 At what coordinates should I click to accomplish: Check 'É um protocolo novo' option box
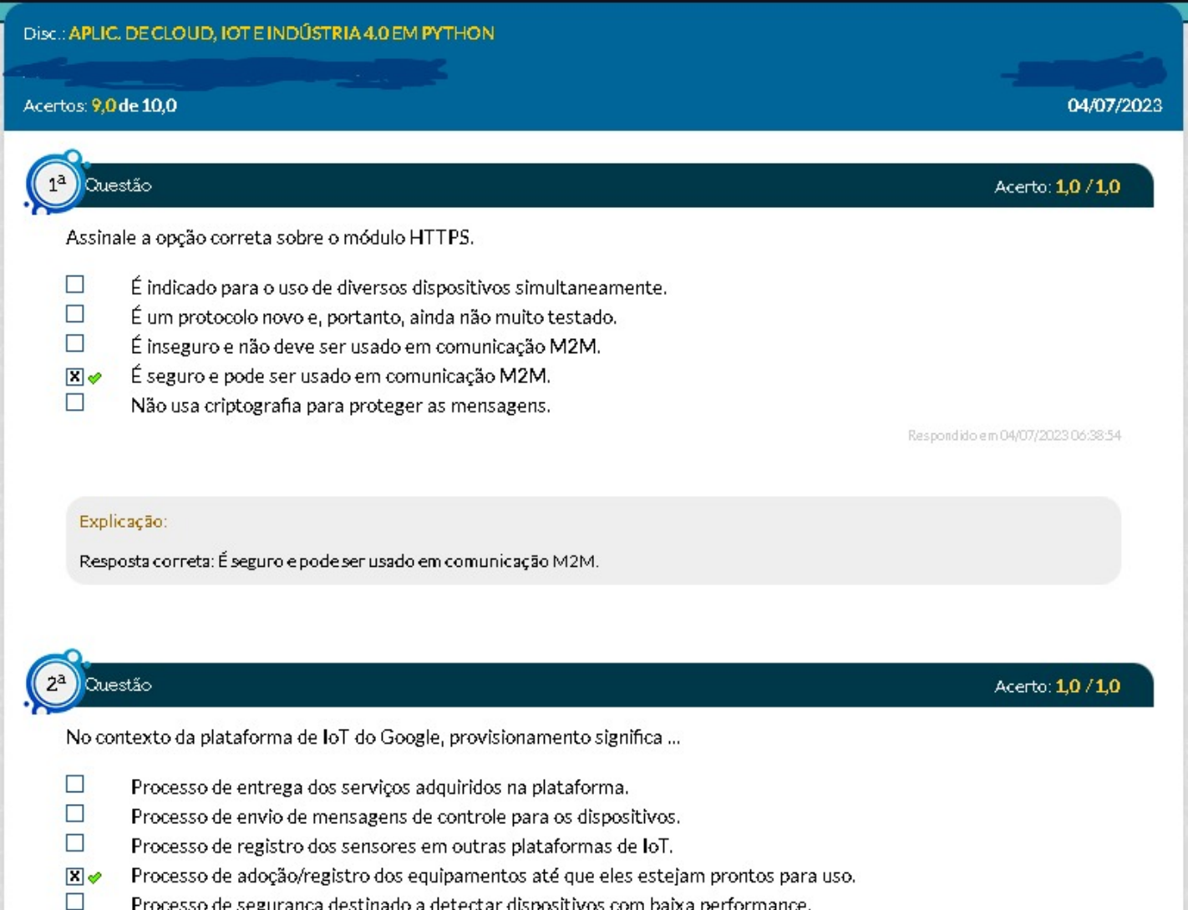point(75,314)
